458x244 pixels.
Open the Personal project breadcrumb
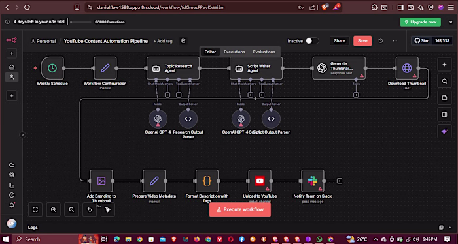click(x=44, y=41)
